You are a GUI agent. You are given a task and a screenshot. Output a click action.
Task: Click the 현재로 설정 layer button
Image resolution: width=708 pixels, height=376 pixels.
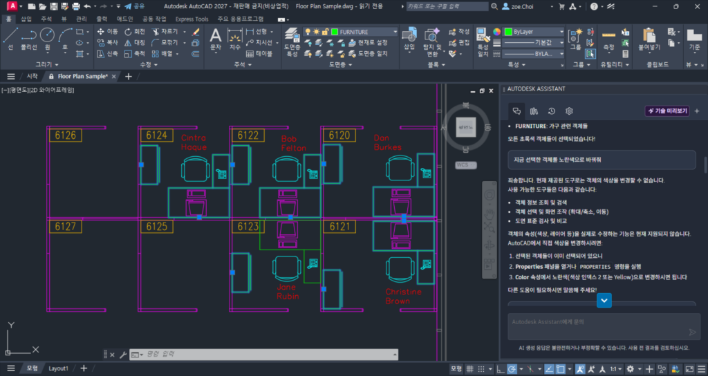point(368,42)
